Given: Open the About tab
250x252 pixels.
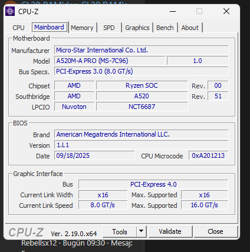Looking at the screenshot, I should [190, 28].
